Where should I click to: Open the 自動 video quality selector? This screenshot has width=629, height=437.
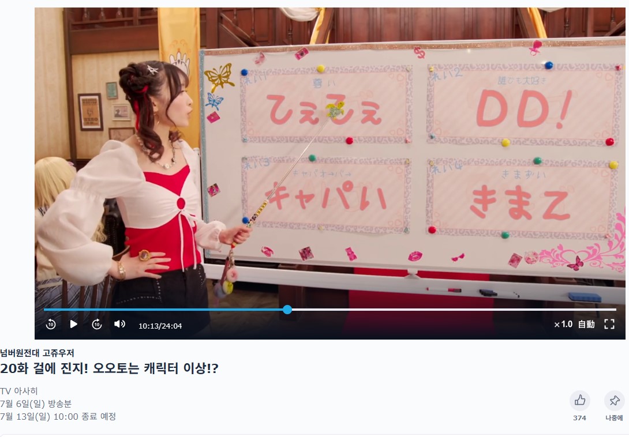586,324
